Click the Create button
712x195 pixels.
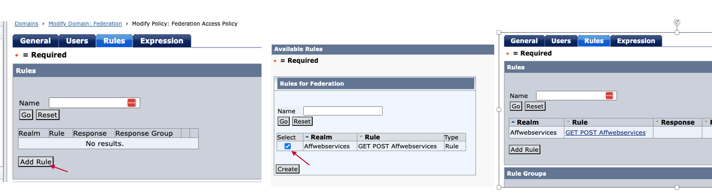point(287,169)
